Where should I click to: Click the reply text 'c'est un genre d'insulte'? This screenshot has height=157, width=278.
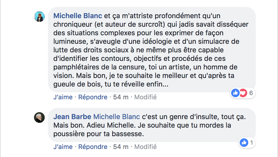pos(150,125)
